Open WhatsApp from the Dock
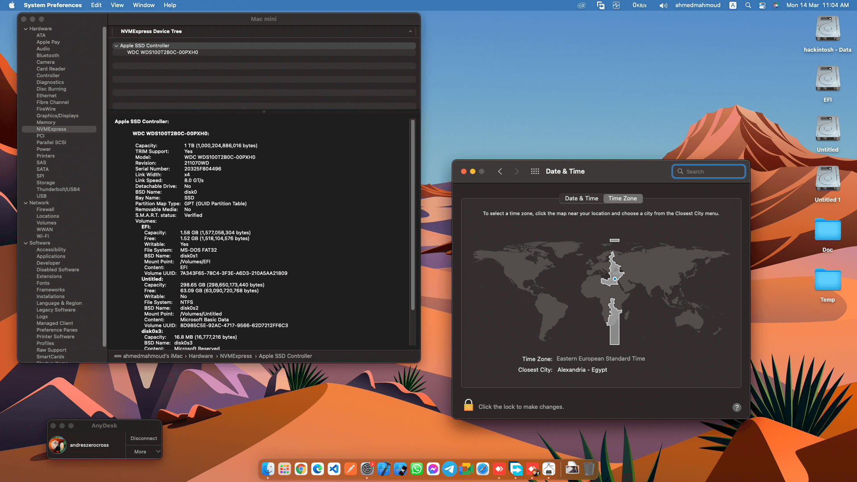 pyautogui.click(x=416, y=469)
